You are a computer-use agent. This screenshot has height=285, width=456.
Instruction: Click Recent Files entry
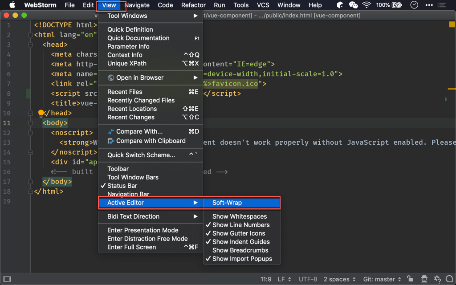coord(125,92)
